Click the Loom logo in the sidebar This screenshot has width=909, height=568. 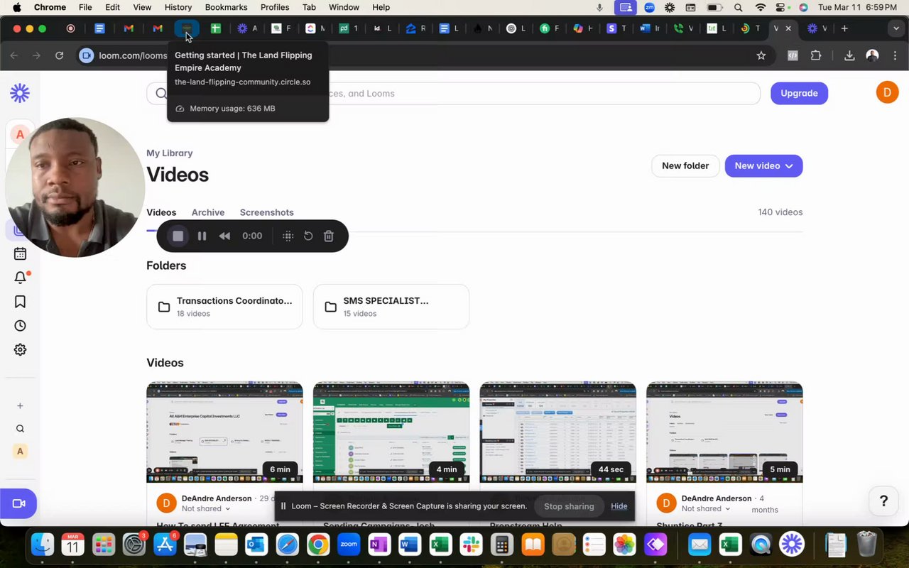click(x=20, y=93)
